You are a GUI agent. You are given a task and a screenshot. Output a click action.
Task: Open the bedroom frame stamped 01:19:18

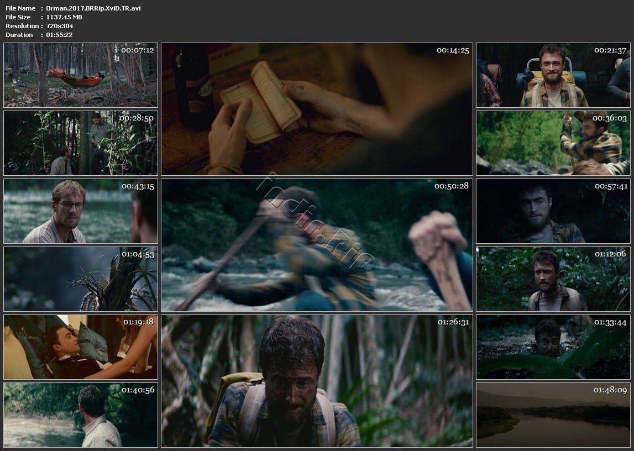pos(81,347)
